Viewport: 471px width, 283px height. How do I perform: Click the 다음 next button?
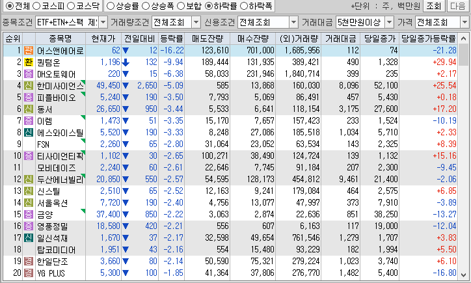point(458,6)
